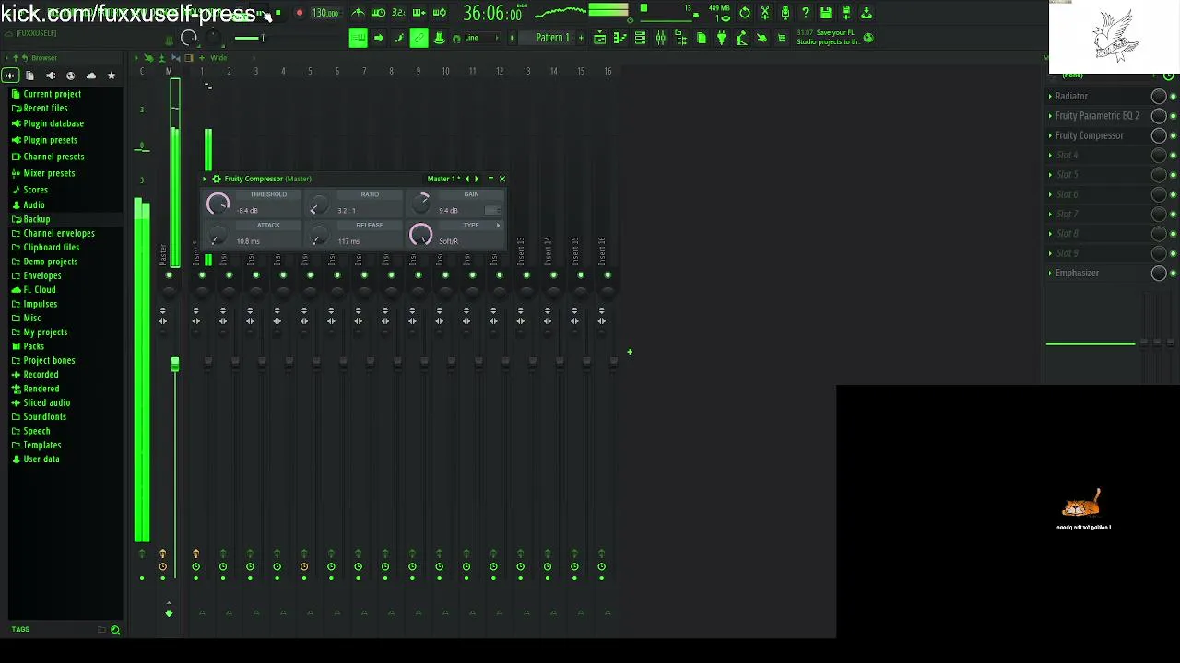This screenshot has width=1180, height=663.
Task: Mute Insert 14 track LED
Action: pyautogui.click(x=553, y=275)
